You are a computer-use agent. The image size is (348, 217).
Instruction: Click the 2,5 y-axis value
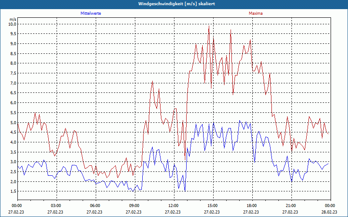[13, 171]
